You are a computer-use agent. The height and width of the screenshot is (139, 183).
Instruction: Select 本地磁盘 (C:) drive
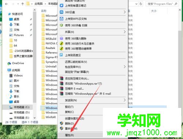tap(22, 107)
